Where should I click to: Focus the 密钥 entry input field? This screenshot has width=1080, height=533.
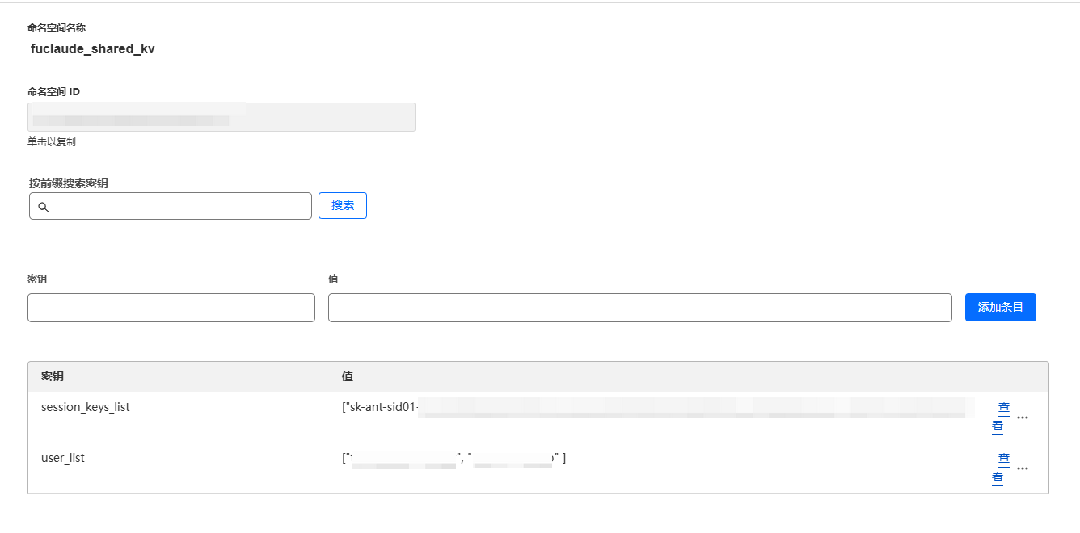[171, 308]
